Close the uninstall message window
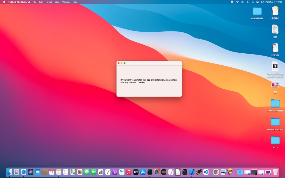The width and height of the screenshot is (285, 178). pyautogui.click(x=119, y=63)
